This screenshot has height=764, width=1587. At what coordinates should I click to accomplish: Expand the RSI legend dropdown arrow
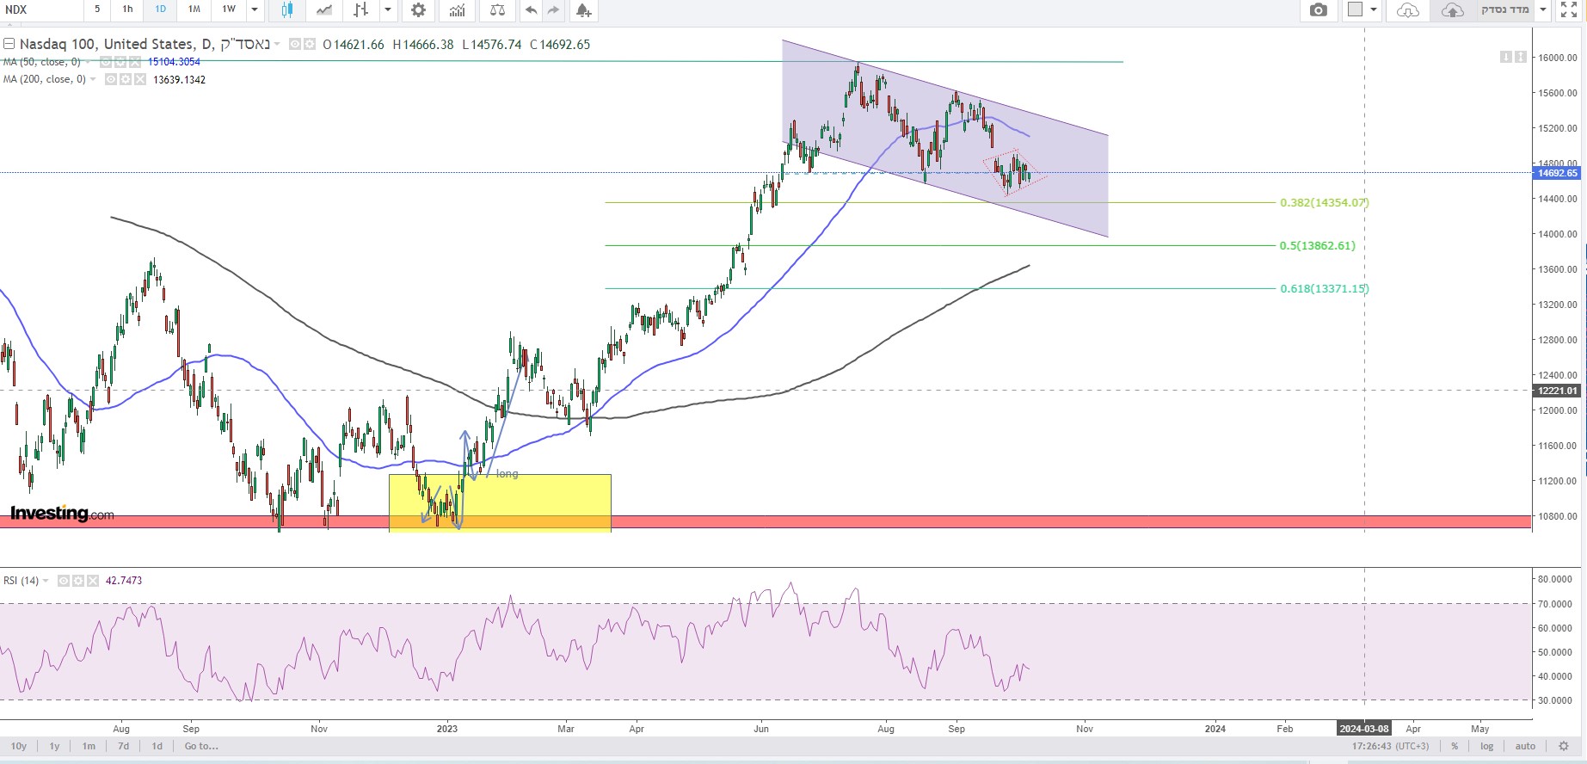pyautogui.click(x=46, y=581)
